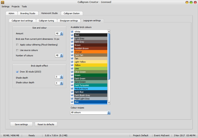Enable Use source colours checkbox
Screen dimensions: 198x138
click(x=17, y=50)
